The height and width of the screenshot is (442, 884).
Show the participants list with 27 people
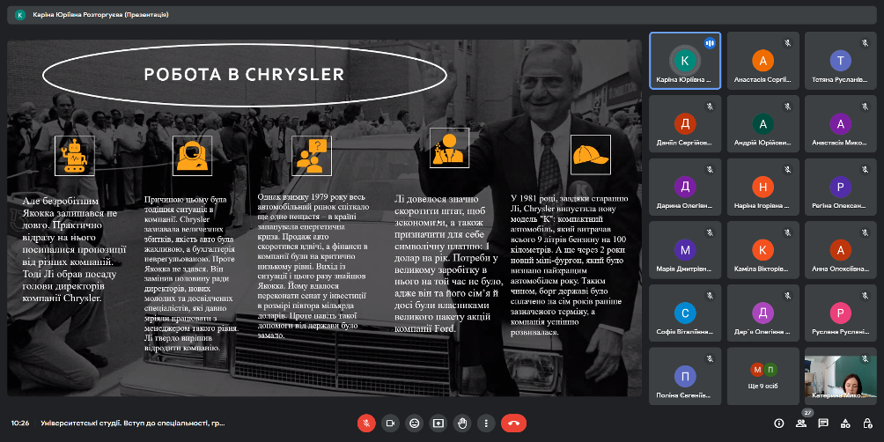[x=800, y=423]
